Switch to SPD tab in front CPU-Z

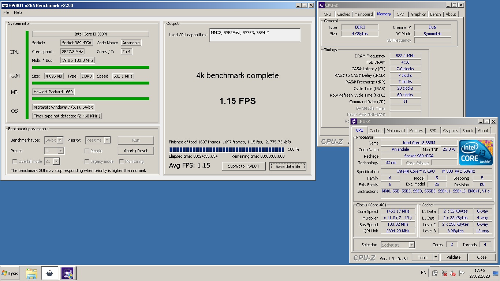tap(433, 131)
